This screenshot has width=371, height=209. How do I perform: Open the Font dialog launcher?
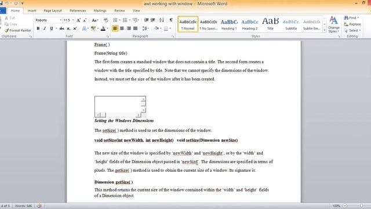[108, 37]
